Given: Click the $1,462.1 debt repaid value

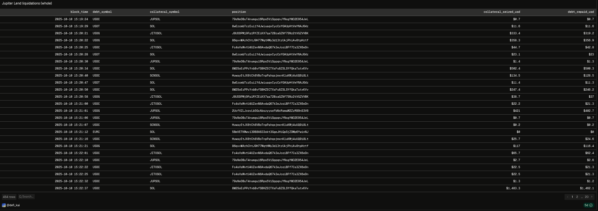Looking at the screenshot, I should [x=587, y=188].
